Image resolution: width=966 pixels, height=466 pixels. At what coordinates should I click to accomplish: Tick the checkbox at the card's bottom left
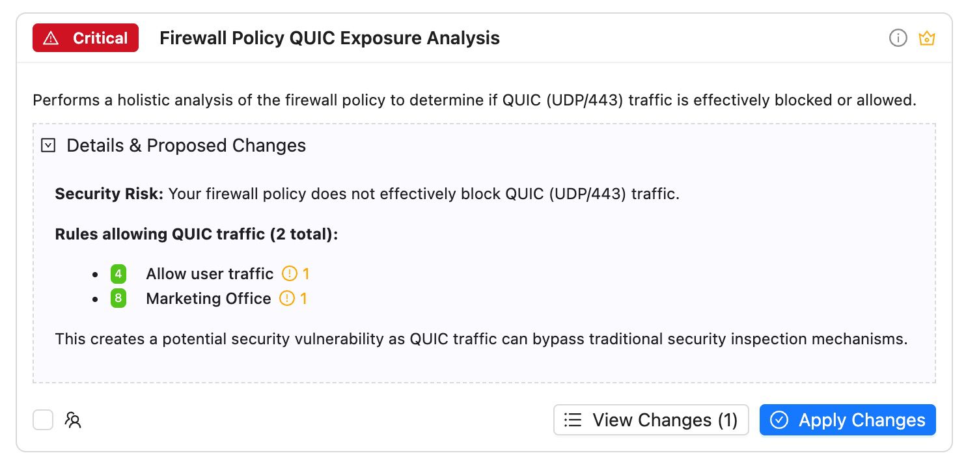tap(43, 420)
